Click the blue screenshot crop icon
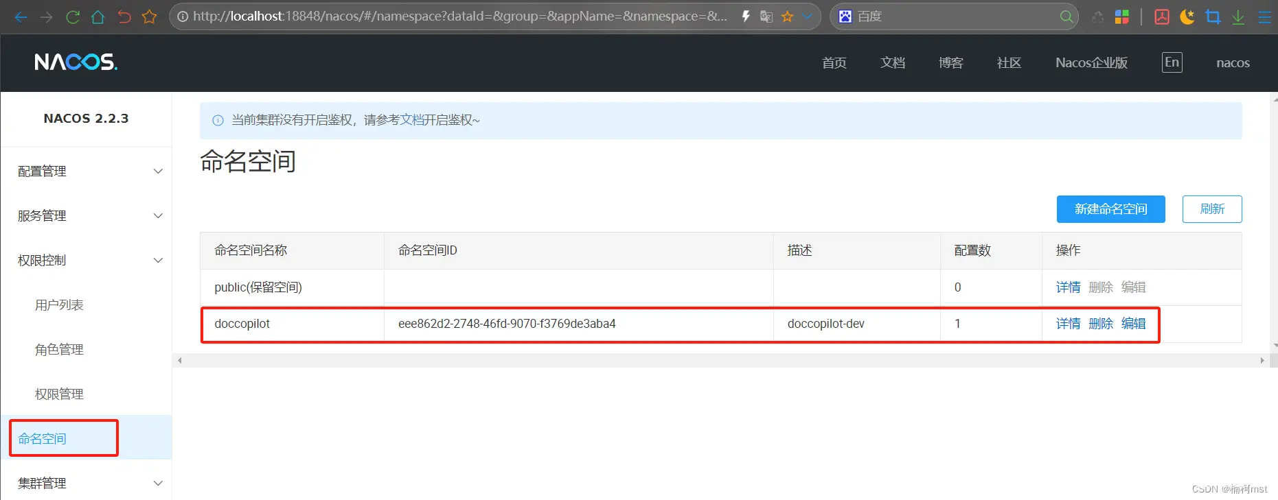1278x500 pixels. coord(1213,17)
